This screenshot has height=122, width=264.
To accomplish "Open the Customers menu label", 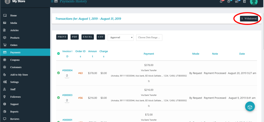I will (x=16, y=67).
